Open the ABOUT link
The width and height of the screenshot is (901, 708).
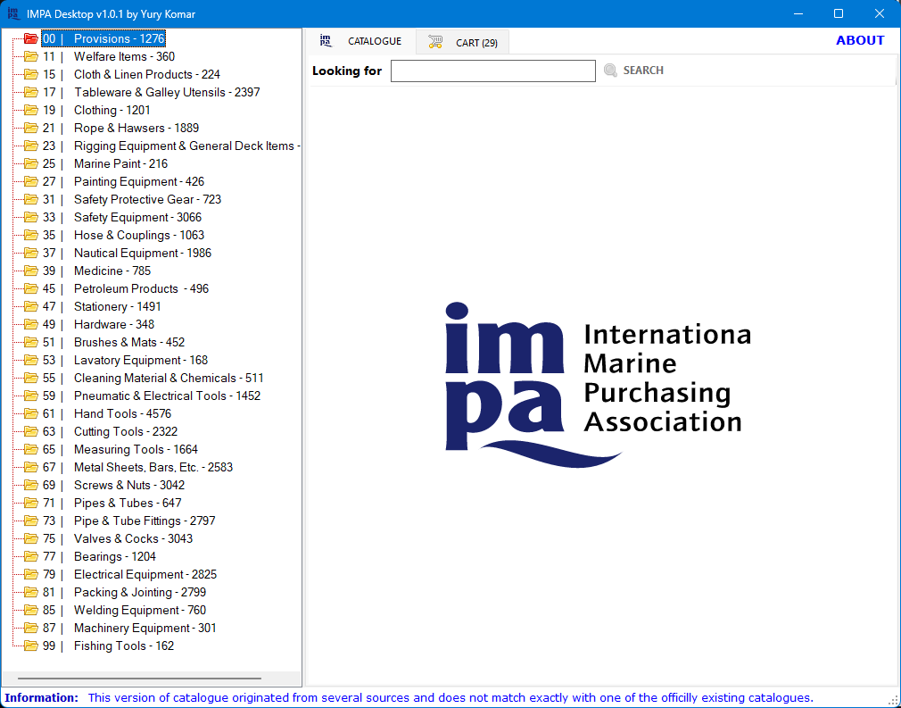click(x=860, y=40)
